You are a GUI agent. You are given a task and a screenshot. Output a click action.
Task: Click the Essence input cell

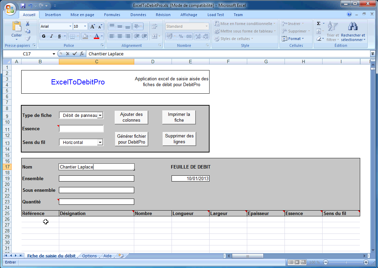click(81, 129)
